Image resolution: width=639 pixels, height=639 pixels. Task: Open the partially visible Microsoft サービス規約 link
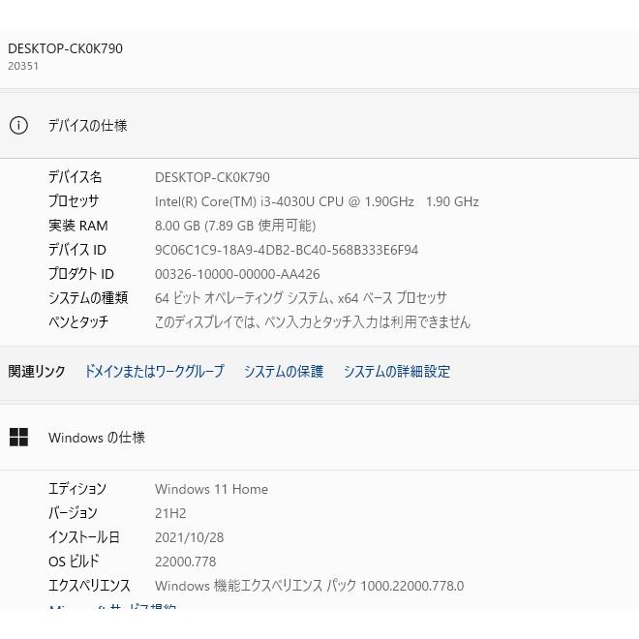coord(112,606)
